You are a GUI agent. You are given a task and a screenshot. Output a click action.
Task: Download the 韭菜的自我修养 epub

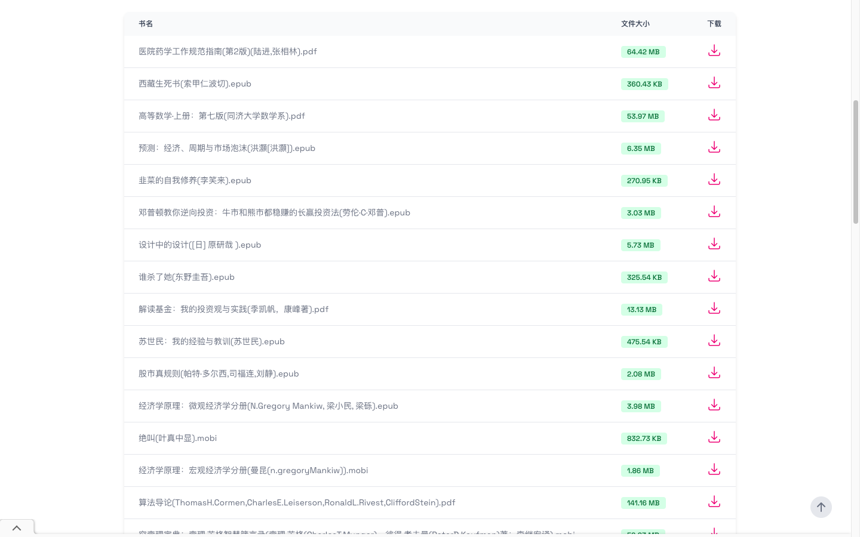click(x=714, y=180)
